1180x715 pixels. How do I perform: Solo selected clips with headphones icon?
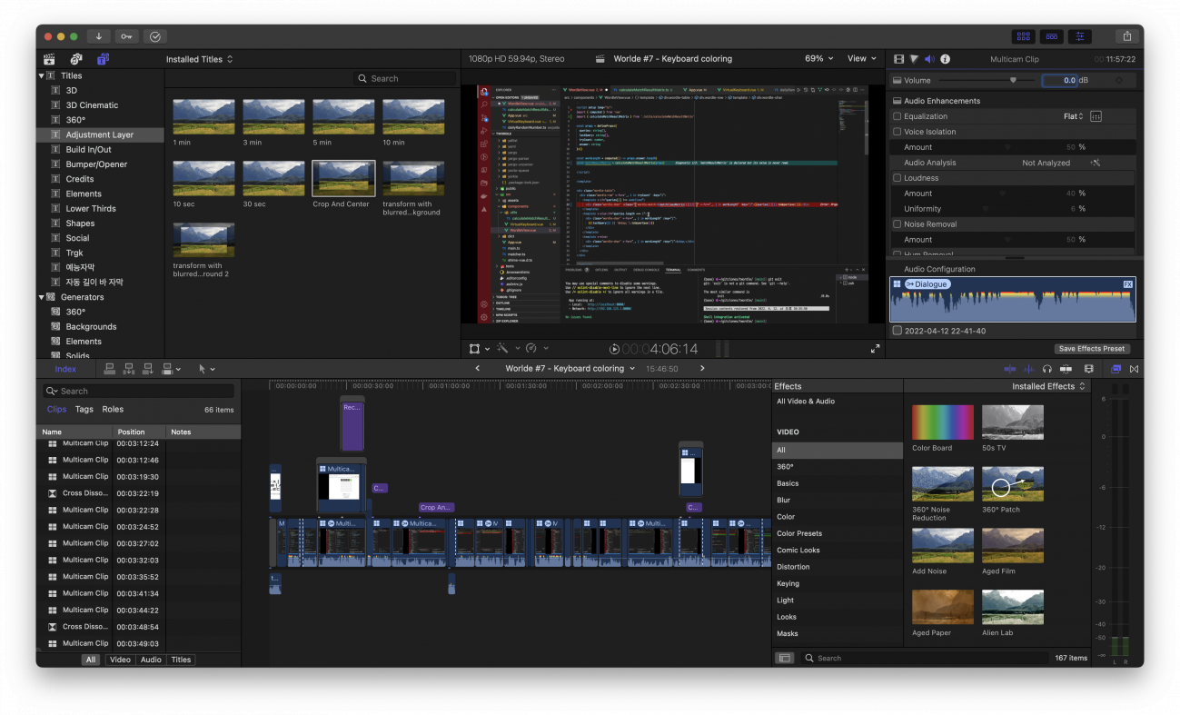point(1047,369)
